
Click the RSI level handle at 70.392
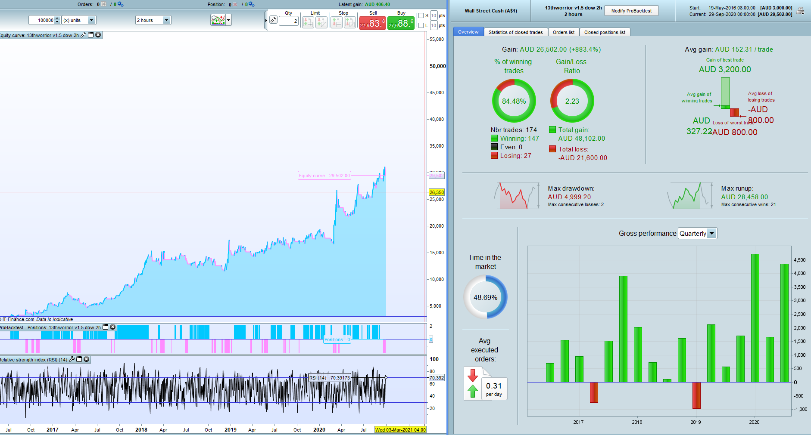(386, 378)
